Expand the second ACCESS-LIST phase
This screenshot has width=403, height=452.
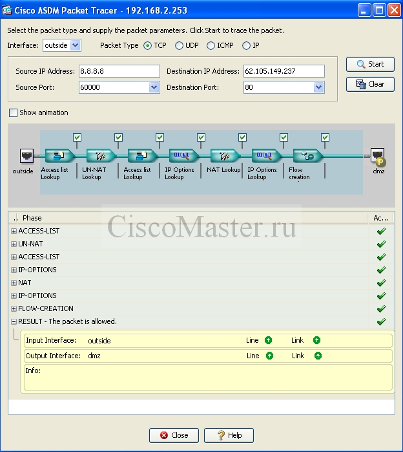14,257
